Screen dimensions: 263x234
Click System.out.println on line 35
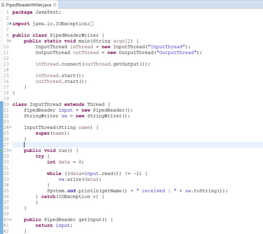pos(73,191)
